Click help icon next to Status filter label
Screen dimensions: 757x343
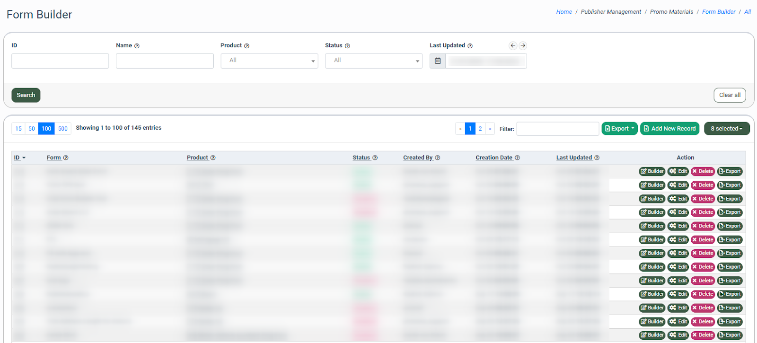pos(347,46)
